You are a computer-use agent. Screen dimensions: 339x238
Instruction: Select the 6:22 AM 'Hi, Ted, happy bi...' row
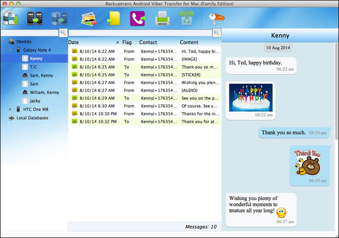point(145,51)
